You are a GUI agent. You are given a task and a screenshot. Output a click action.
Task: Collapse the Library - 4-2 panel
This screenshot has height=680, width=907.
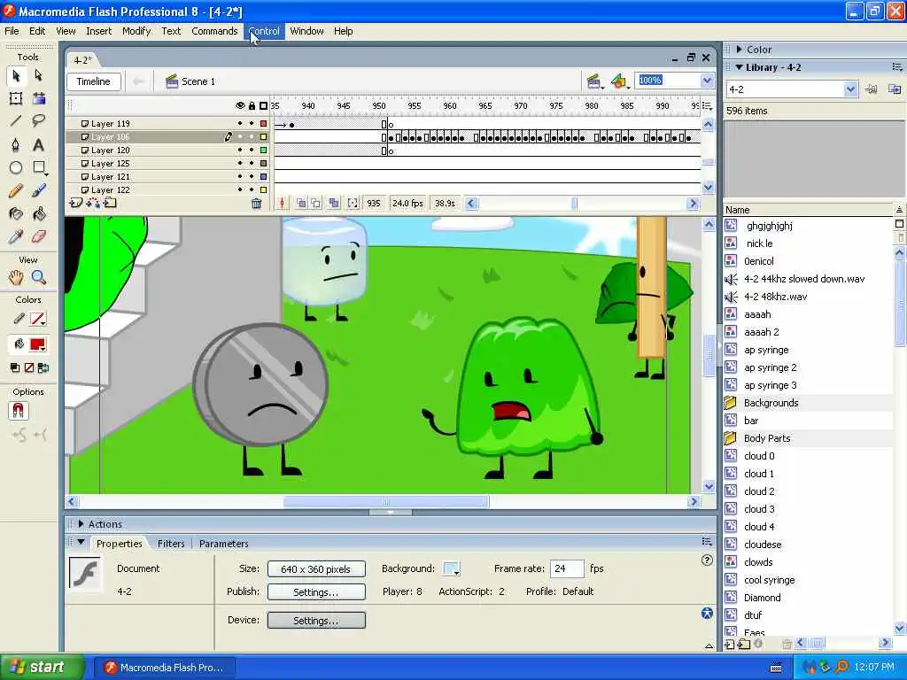point(740,67)
